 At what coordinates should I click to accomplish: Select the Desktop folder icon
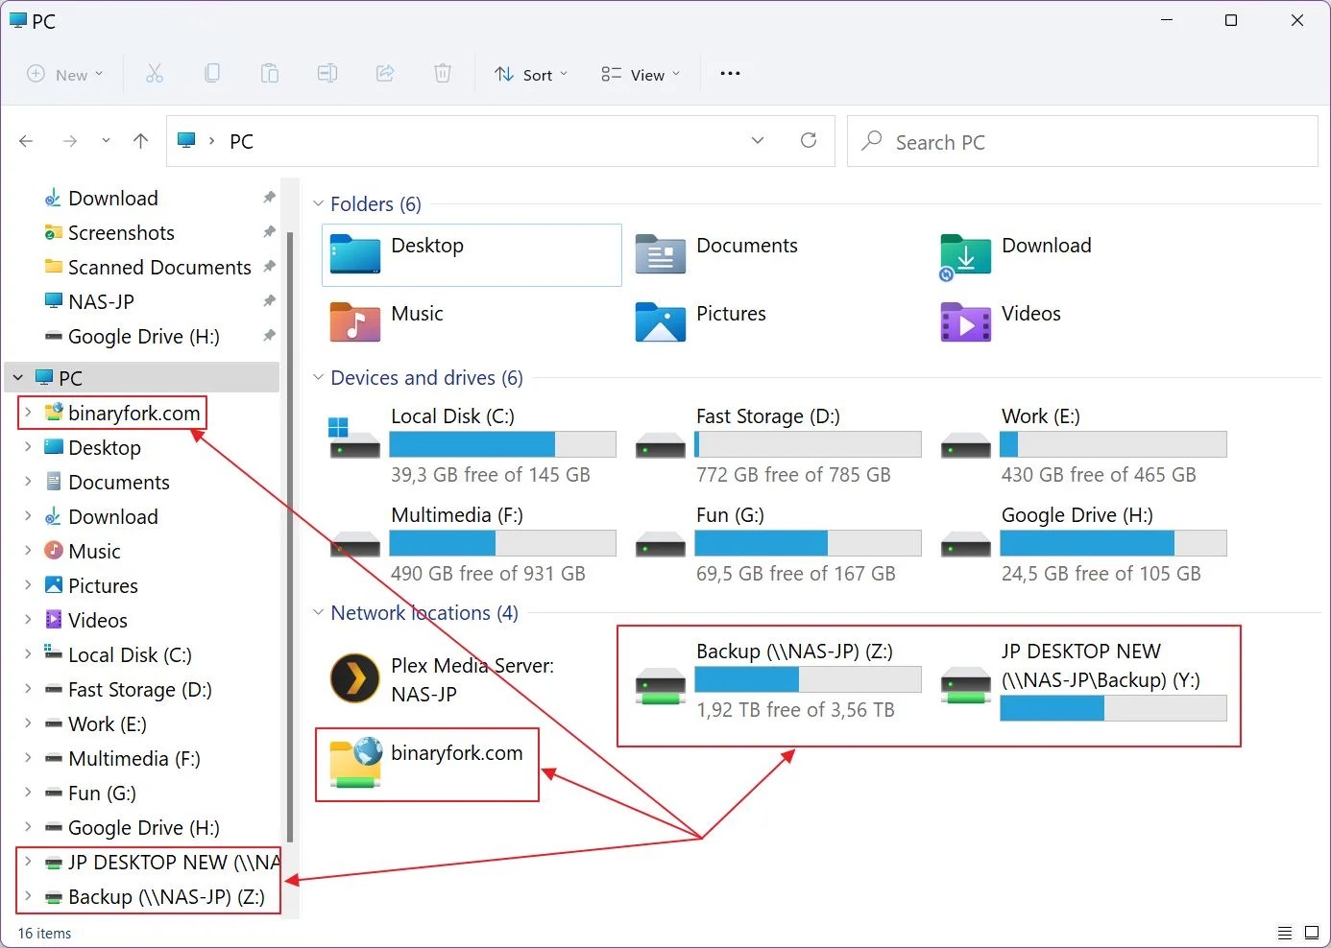pyautogui.click(x=355, y=255)
